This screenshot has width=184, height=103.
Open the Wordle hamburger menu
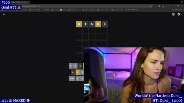(x=4, y=14)
